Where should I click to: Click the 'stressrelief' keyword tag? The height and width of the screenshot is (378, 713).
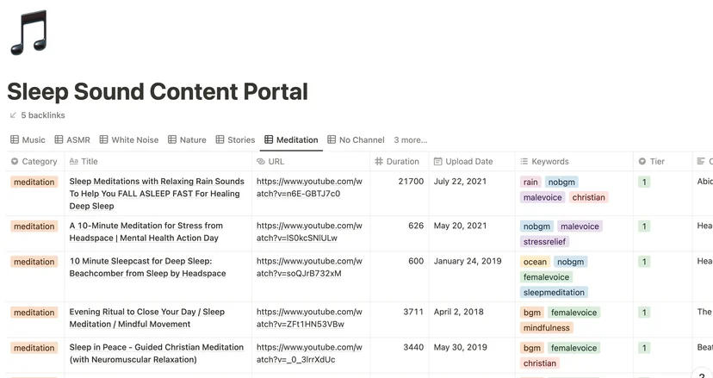pyautogui.click(x=544, y=242)
